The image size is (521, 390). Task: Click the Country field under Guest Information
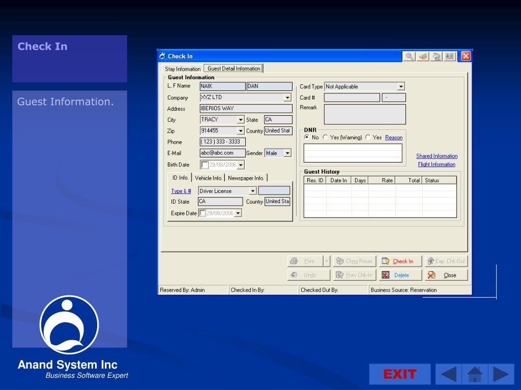pyautogui.click(x=278, y=131)
